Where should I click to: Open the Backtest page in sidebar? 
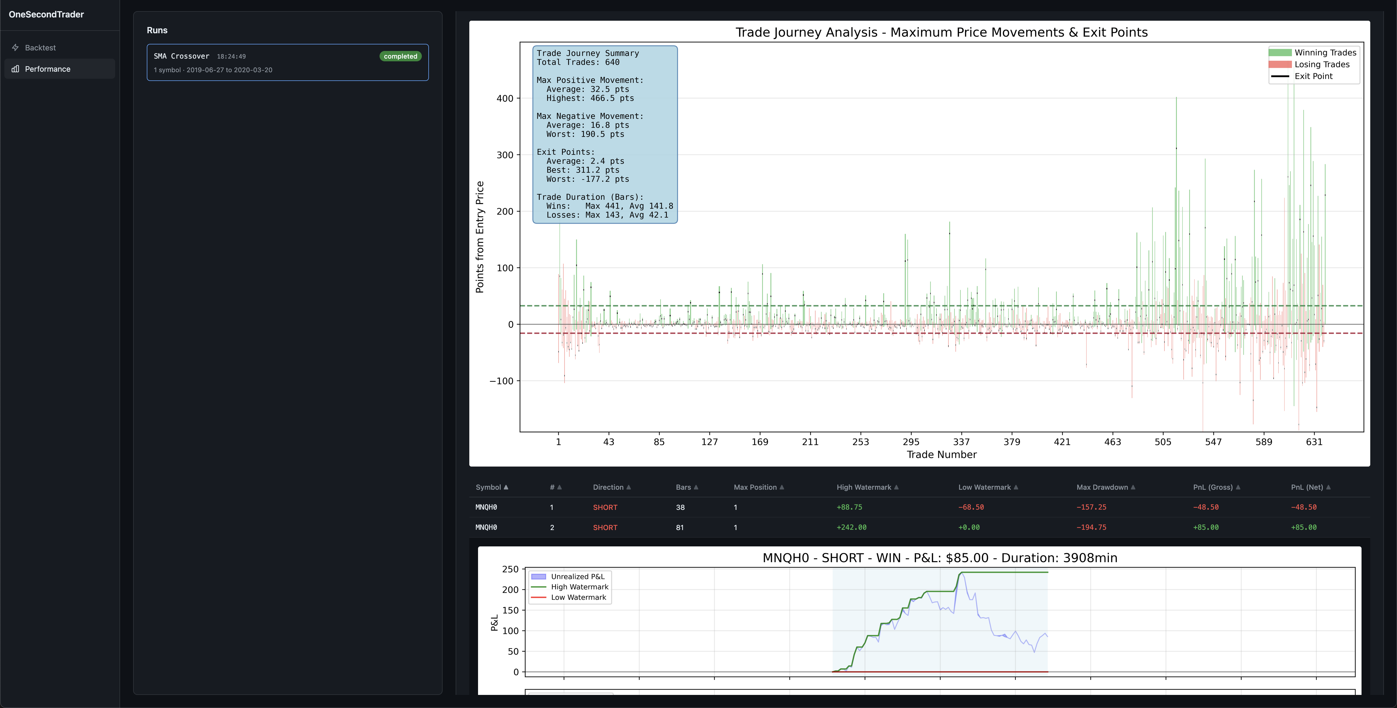coord(40,48)
